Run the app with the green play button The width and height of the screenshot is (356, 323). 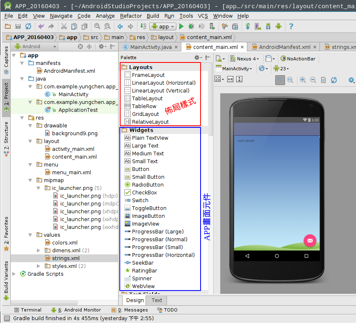coord(181,26)
